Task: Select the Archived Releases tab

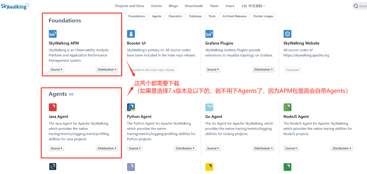Action: (x=235, y=16)
